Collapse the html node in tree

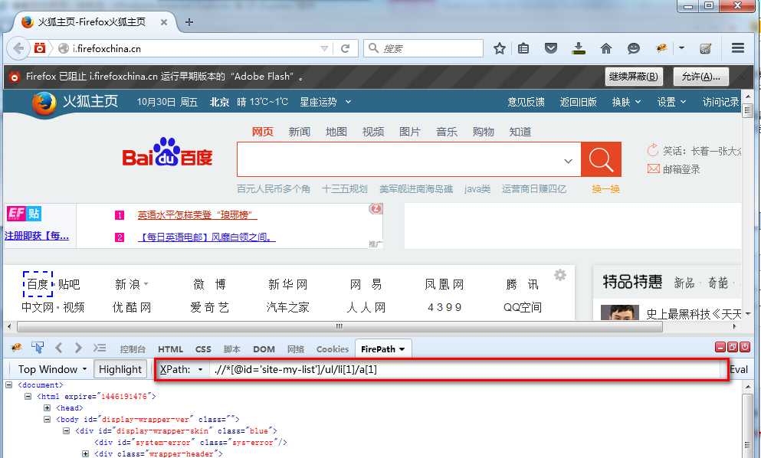click(x=28, y=397)
